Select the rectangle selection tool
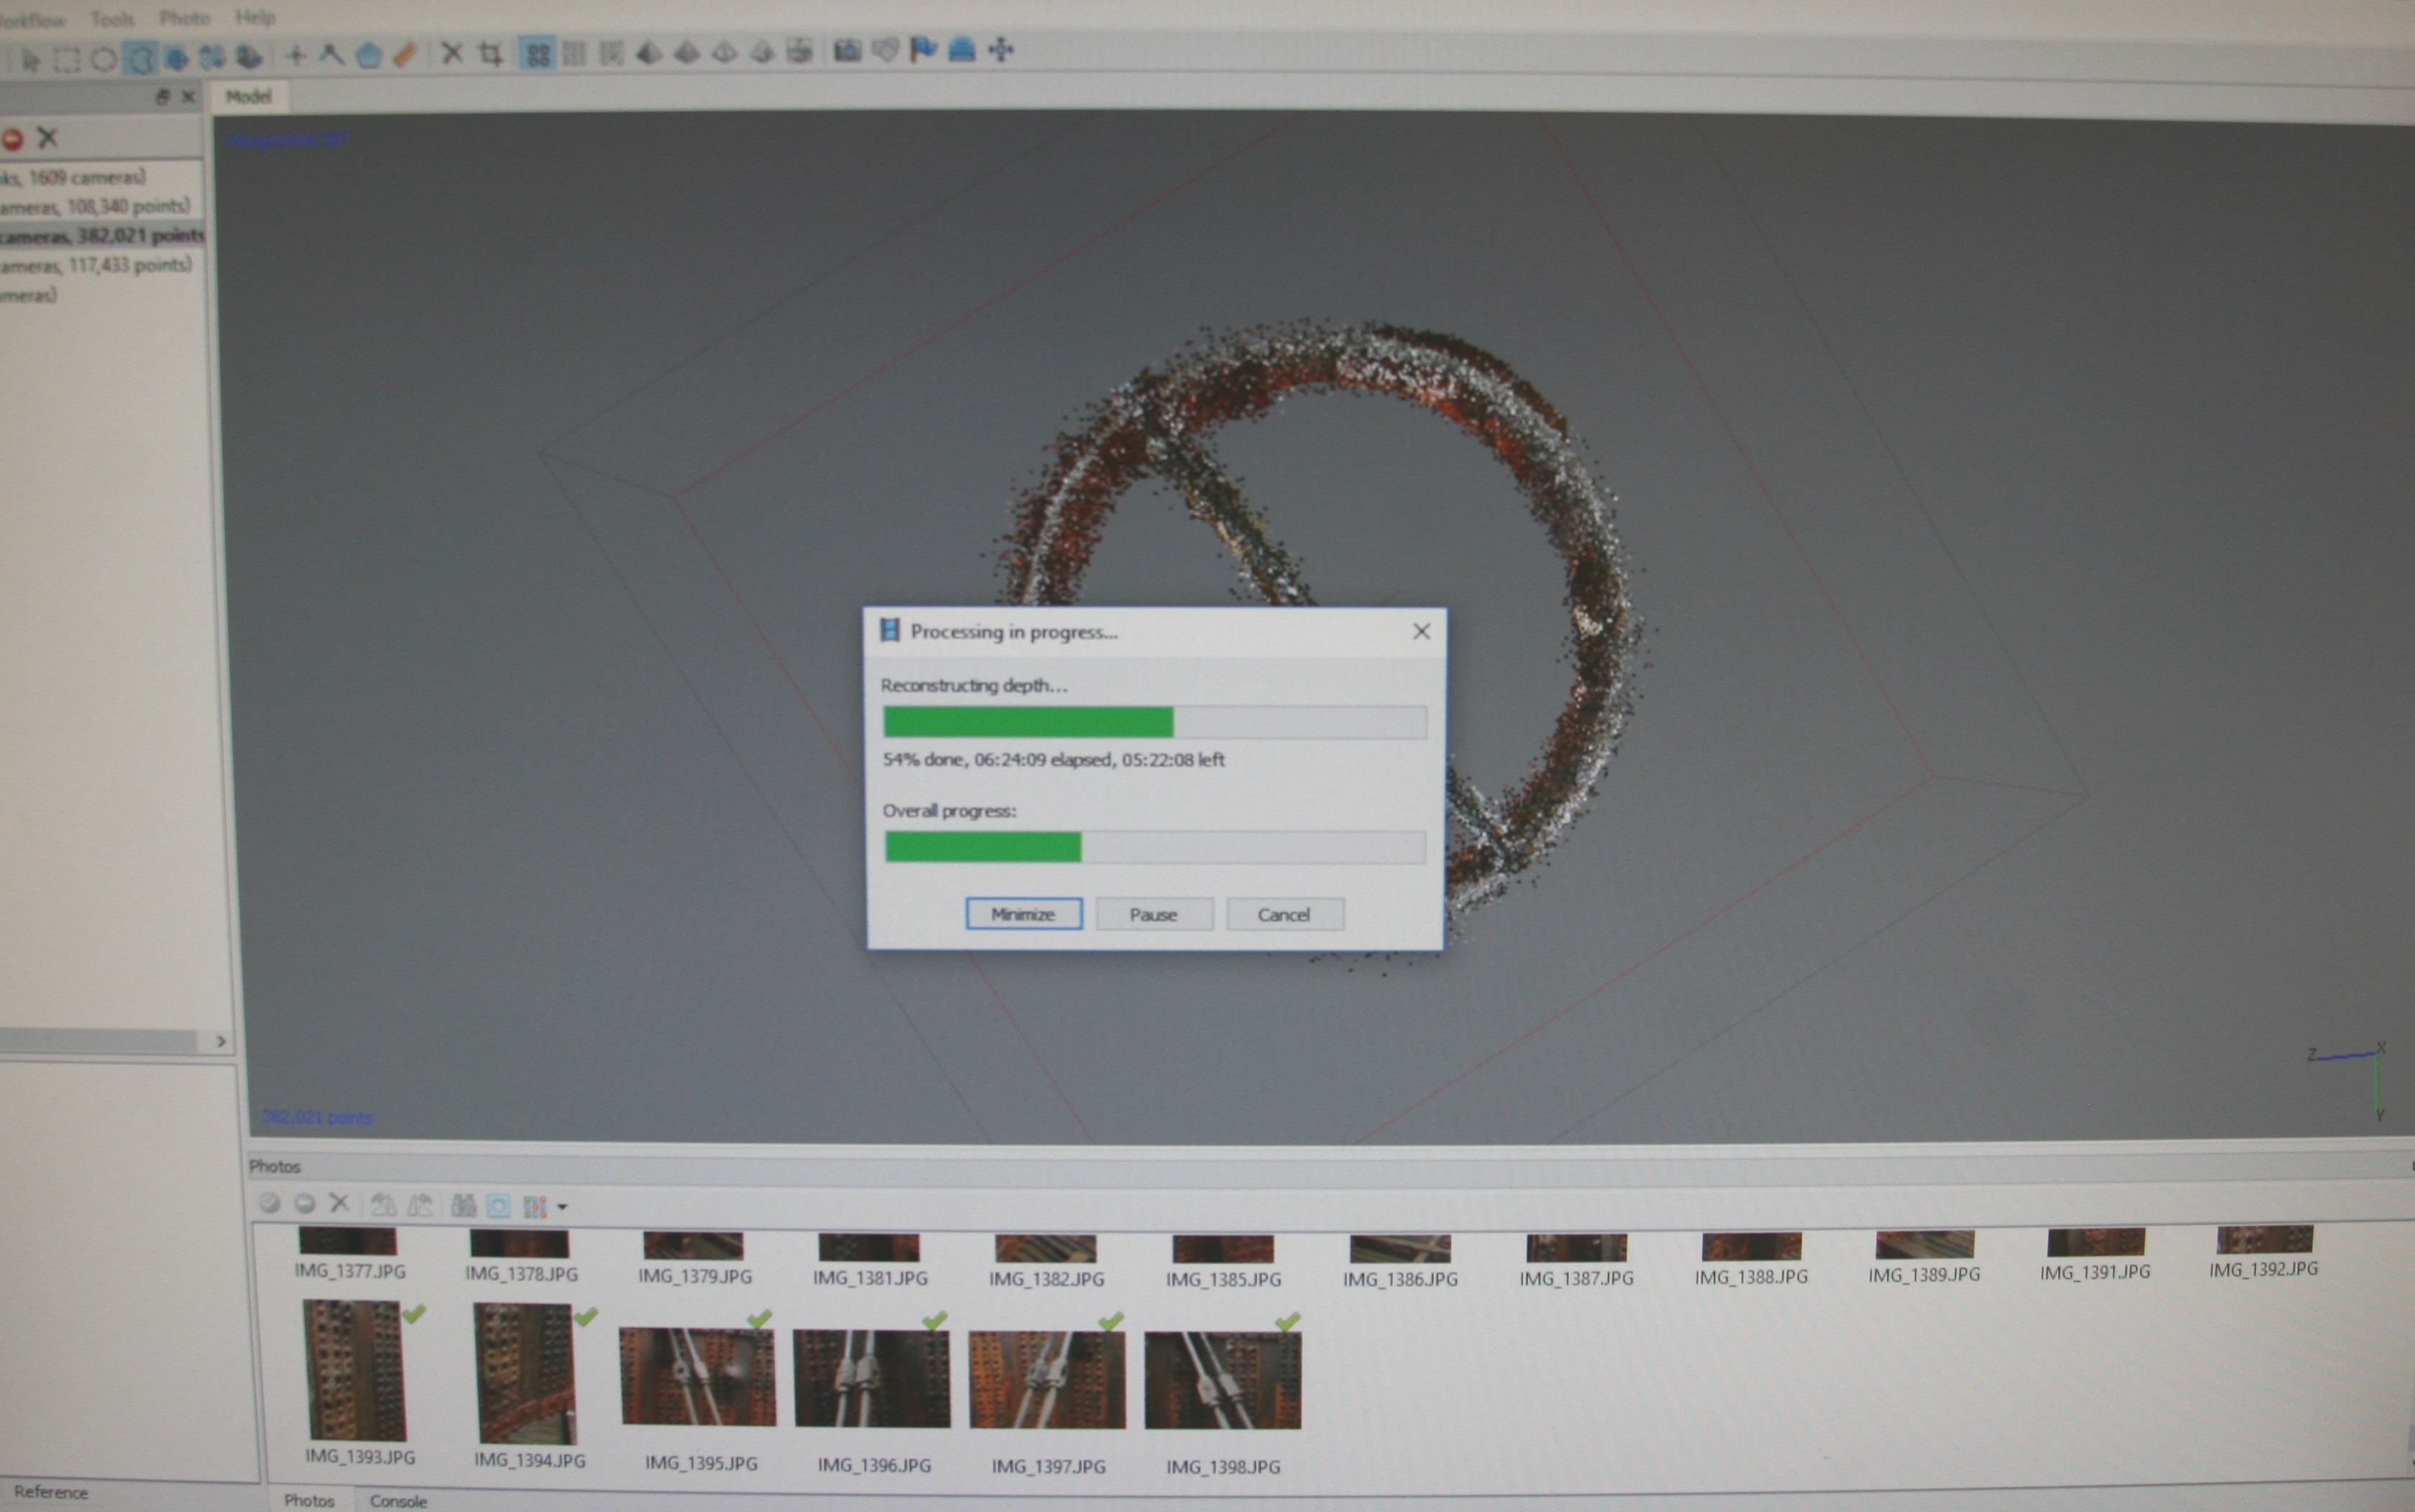The width and height of the screenshot is (2415, 1512). pos(66,58)
